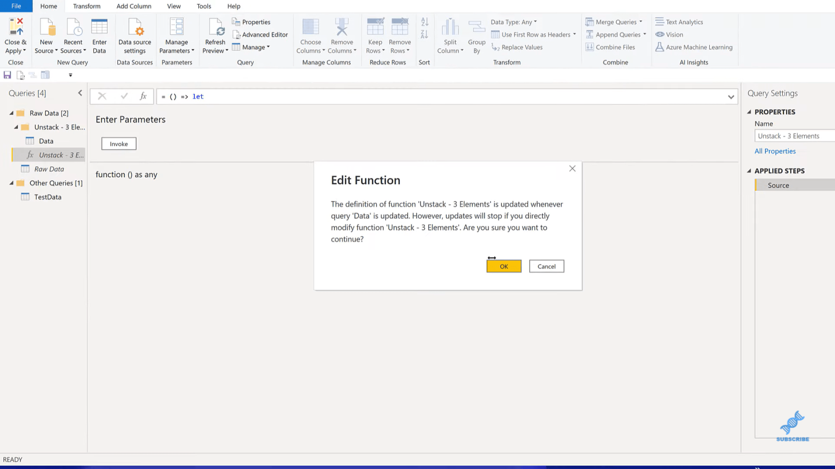Click the Keep Rows icon

375,27
